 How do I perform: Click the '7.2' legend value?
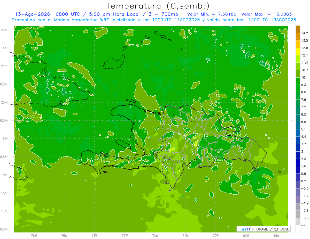(x=304, y=107)
